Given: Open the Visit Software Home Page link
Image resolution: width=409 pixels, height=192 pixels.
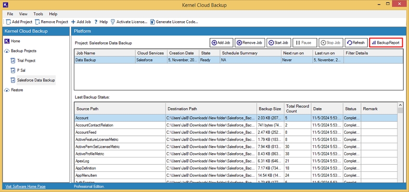Looking at the screenshot, I should [x=26, y=187].
